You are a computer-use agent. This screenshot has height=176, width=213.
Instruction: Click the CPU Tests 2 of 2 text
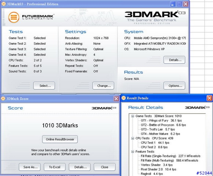coord(38,60)
